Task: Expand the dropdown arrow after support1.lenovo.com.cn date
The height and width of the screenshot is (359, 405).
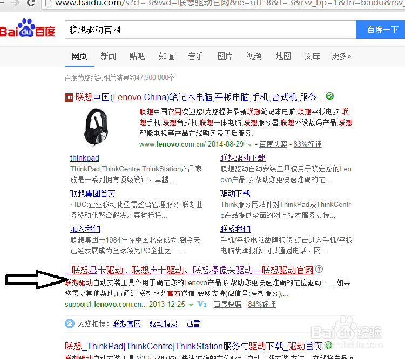Action: [x=191, y=305]
